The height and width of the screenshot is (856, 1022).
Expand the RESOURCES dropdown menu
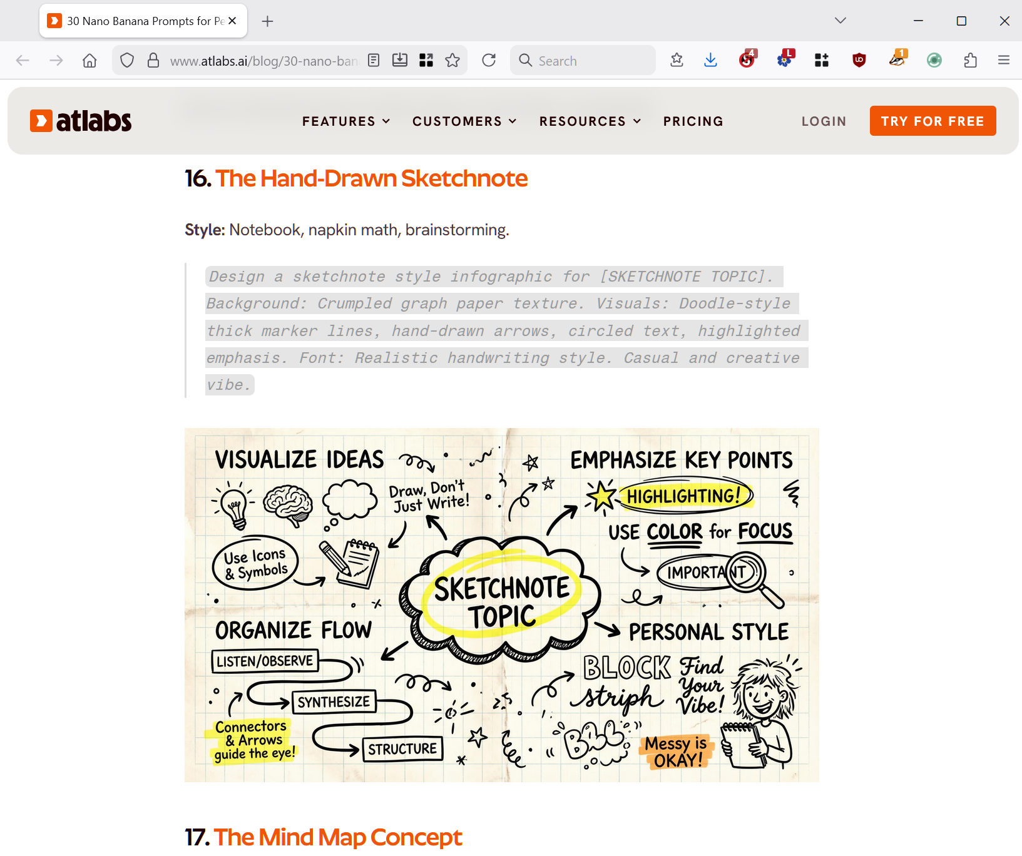click(x=590, y=121)
